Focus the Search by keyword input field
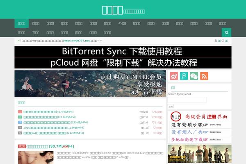 point(187,100)
